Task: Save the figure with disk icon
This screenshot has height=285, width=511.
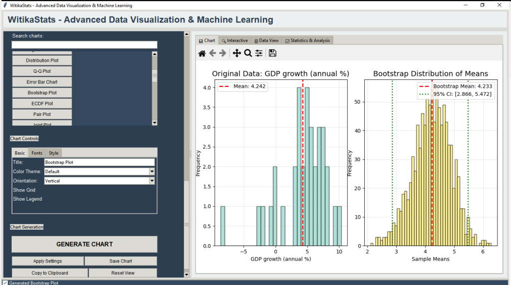Action: coord(272,53)
